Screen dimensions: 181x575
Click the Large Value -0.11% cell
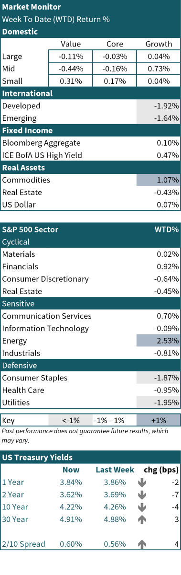point(70,57)
